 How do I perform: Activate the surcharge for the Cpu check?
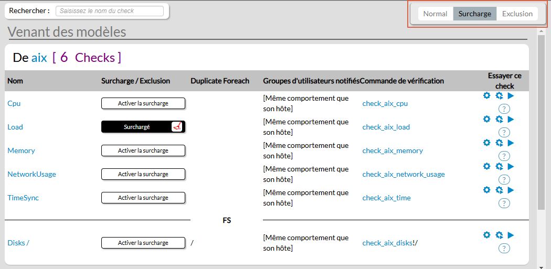[x=143, y=103]
